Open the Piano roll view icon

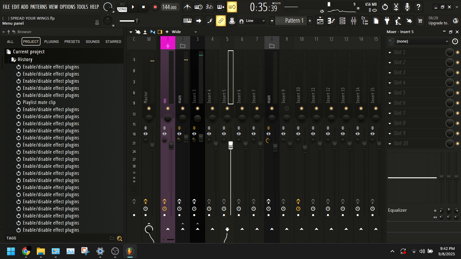click(x=331, y=21)
